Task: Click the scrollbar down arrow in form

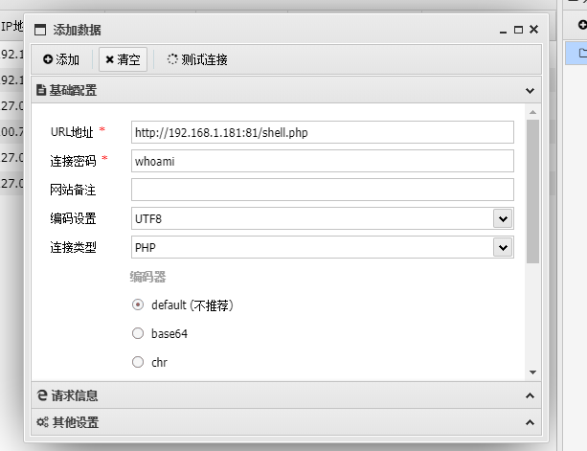Action: [x=532, y=372]
